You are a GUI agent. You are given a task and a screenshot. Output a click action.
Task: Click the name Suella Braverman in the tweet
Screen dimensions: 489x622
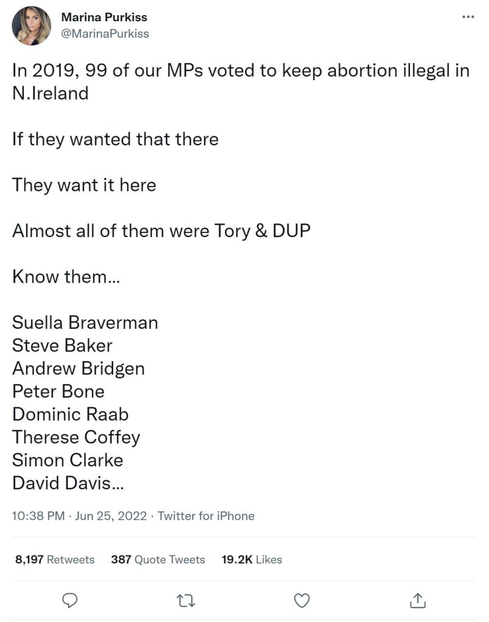click(85, 322)
